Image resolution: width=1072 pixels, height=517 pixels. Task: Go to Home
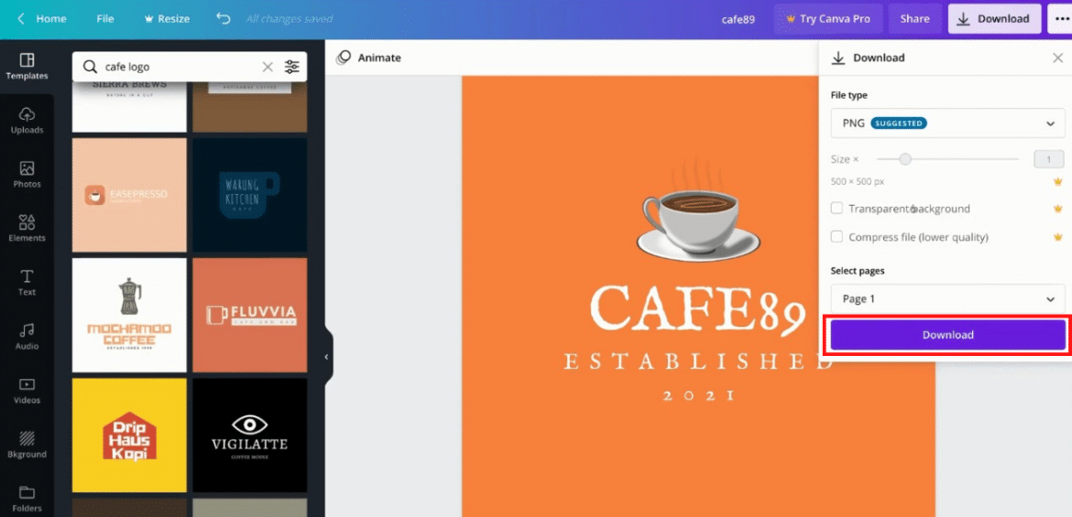click(51, 18)
